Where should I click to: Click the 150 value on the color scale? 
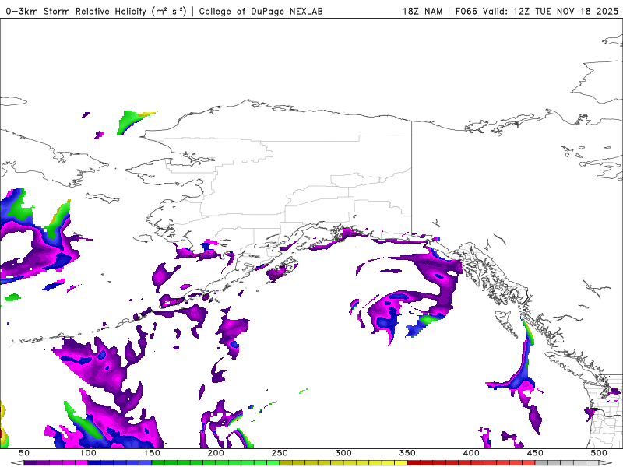(x=152, y=453)
